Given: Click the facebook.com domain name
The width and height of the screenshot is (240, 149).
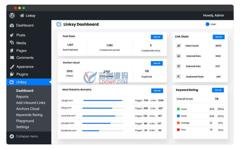Looking at the screenshot, I should tap(69, 131).
